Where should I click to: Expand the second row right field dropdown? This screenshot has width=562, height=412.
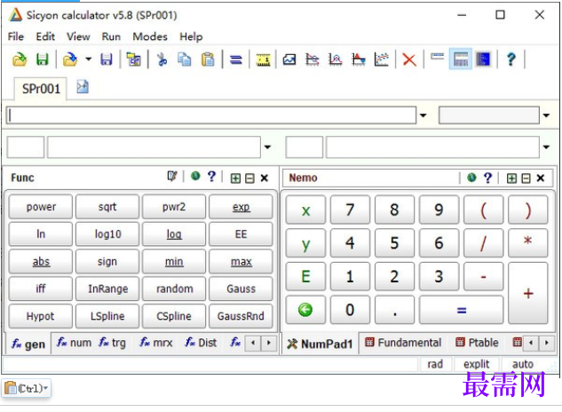coord(546,147)
